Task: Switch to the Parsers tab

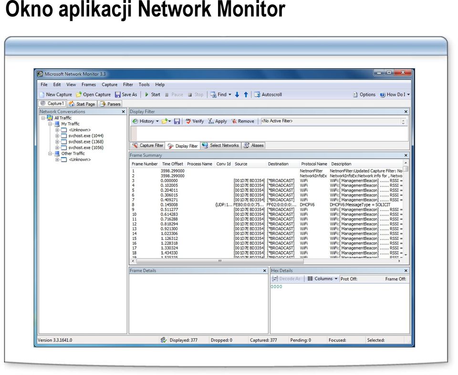Action: coord(110,104)
